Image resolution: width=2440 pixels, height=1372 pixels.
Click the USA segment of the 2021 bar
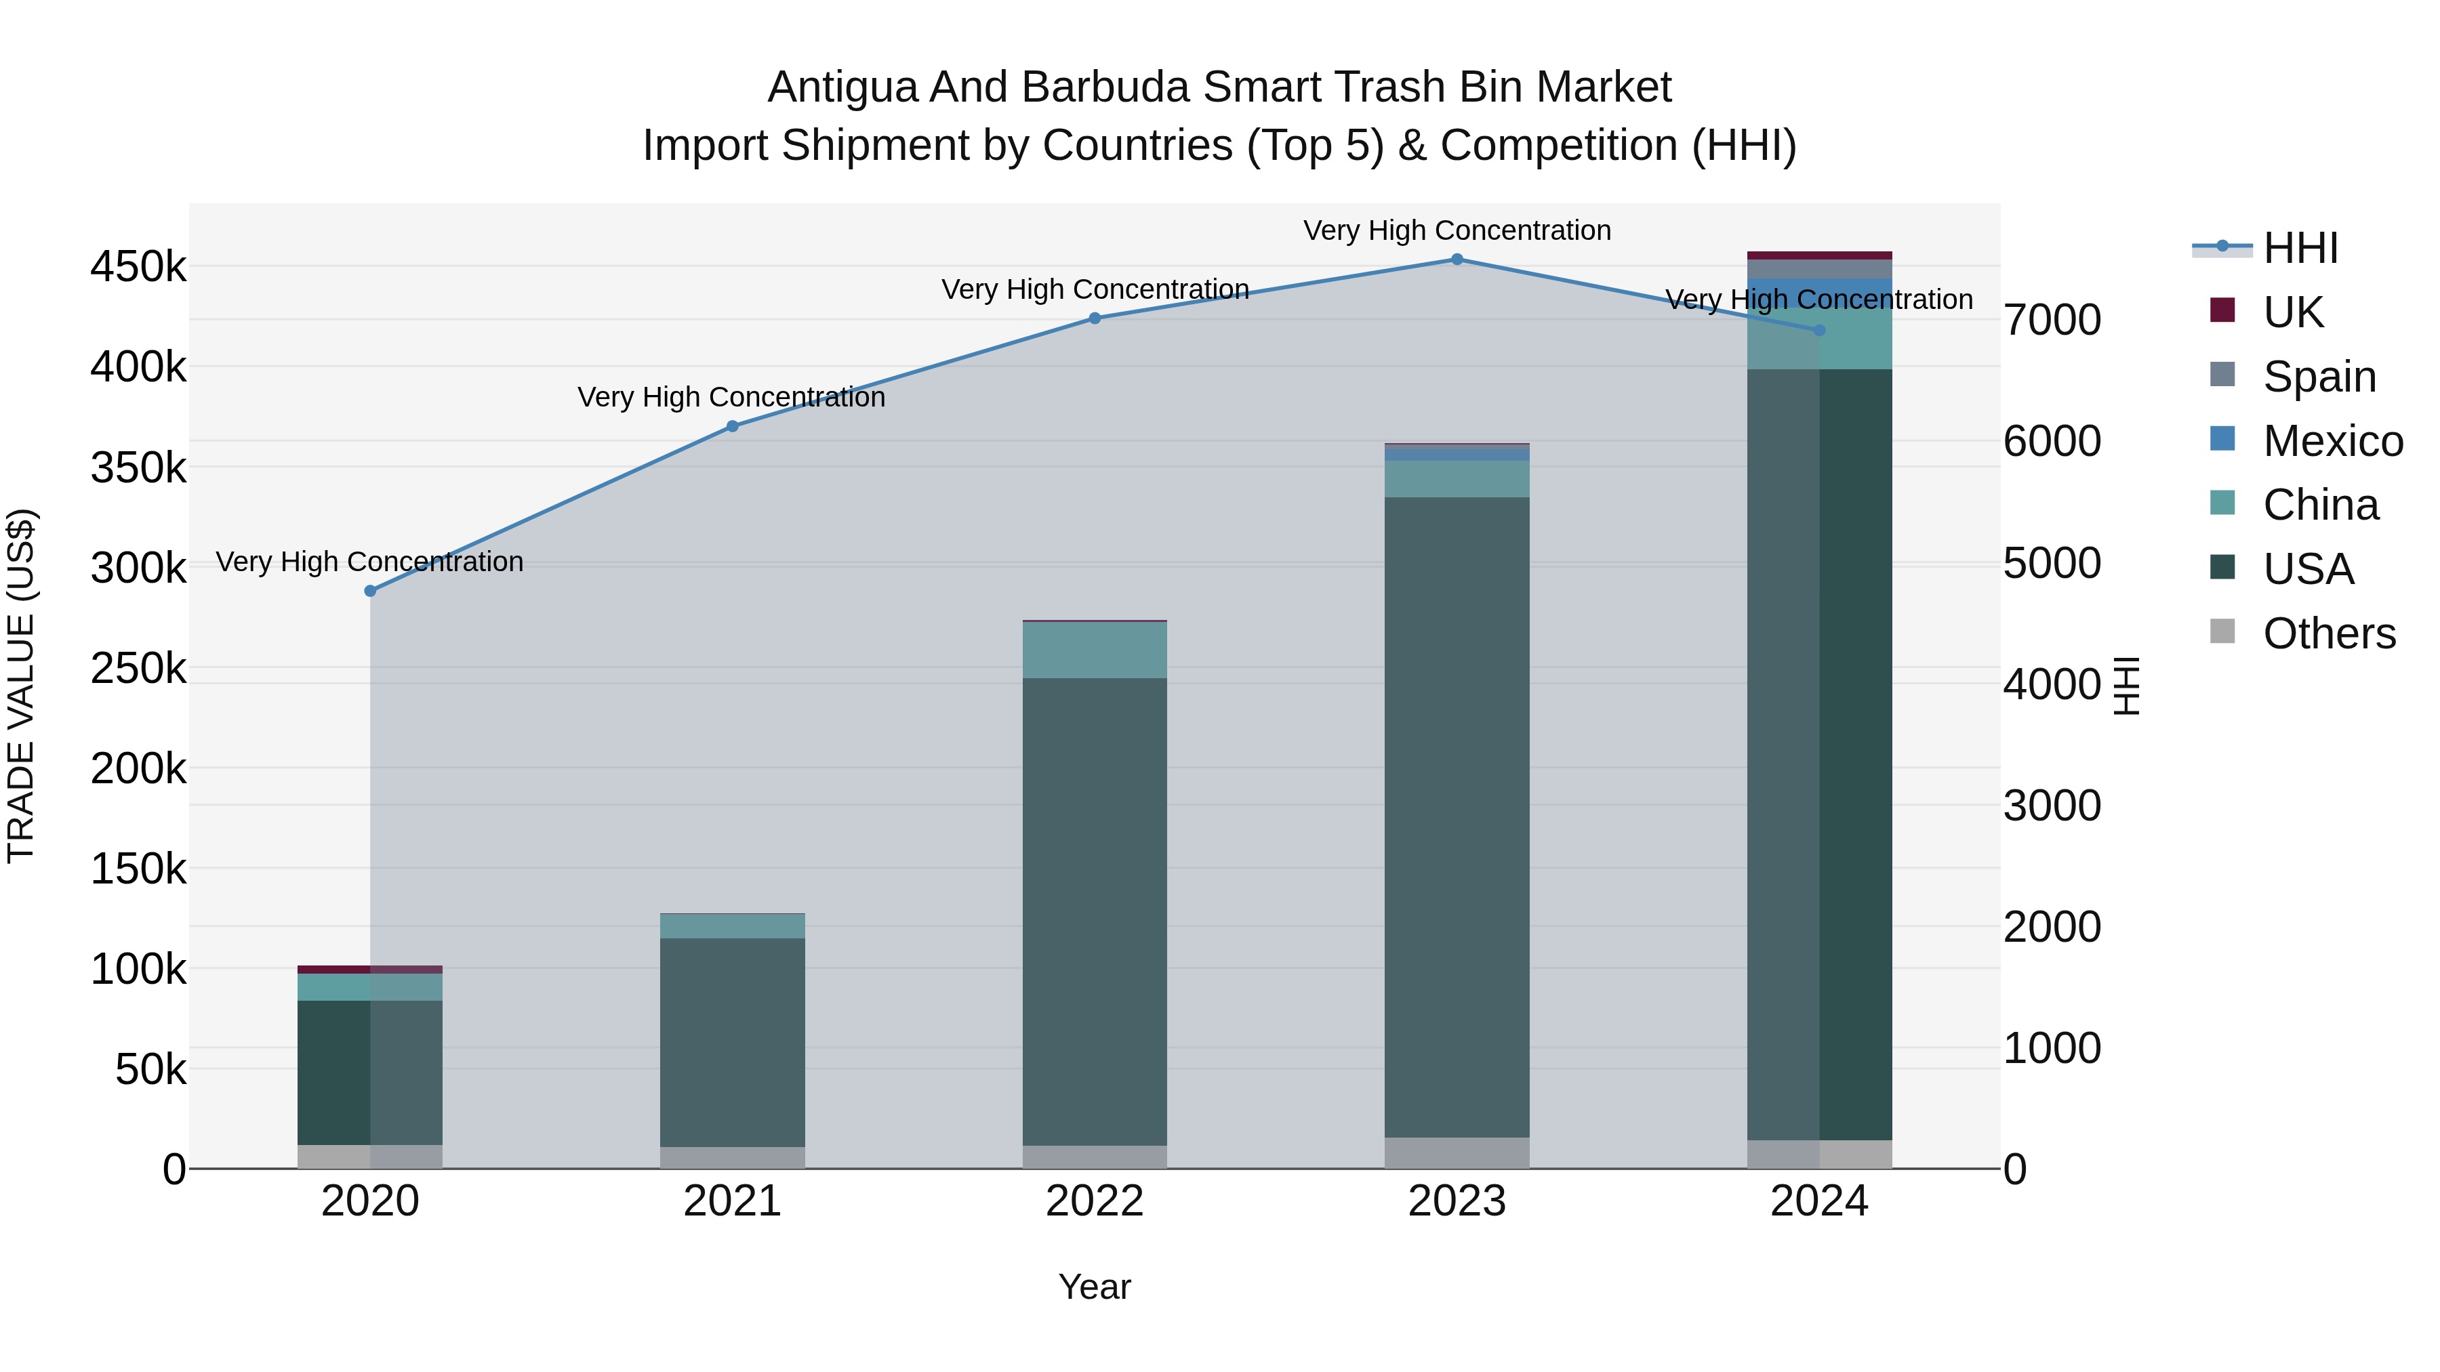(732, 1043)
